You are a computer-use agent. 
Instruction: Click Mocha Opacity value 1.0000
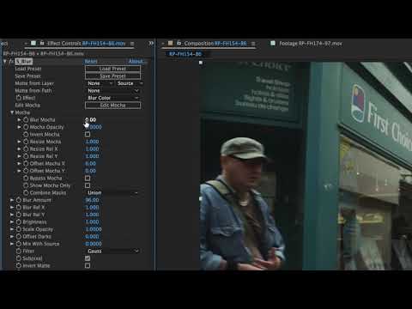pyautogui.click(x=94, y=127)
